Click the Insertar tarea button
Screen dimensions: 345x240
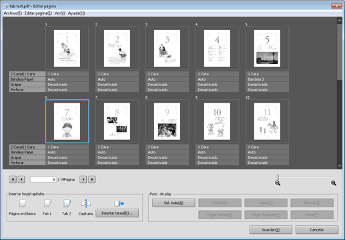click(x=117, y=213)
